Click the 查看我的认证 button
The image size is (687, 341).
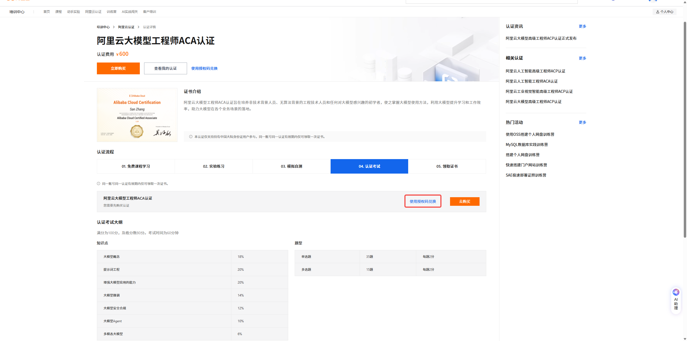166,68
